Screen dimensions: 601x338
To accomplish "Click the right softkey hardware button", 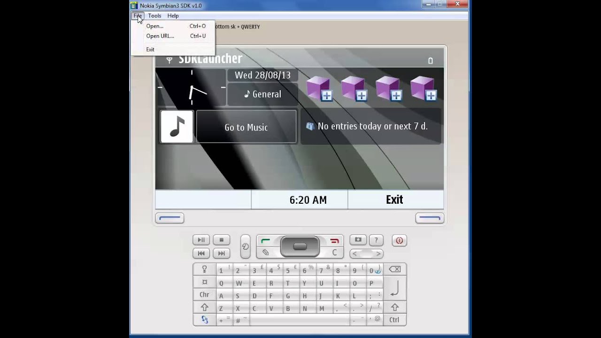I will 430,218.
